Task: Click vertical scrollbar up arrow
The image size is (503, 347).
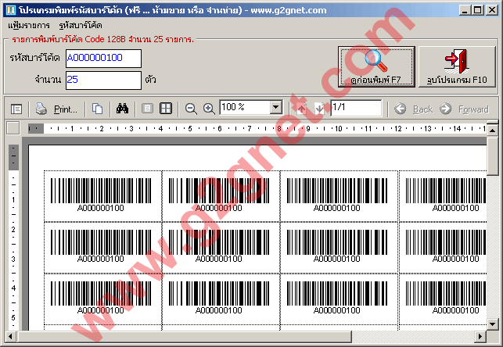Action: coord(492,130)
